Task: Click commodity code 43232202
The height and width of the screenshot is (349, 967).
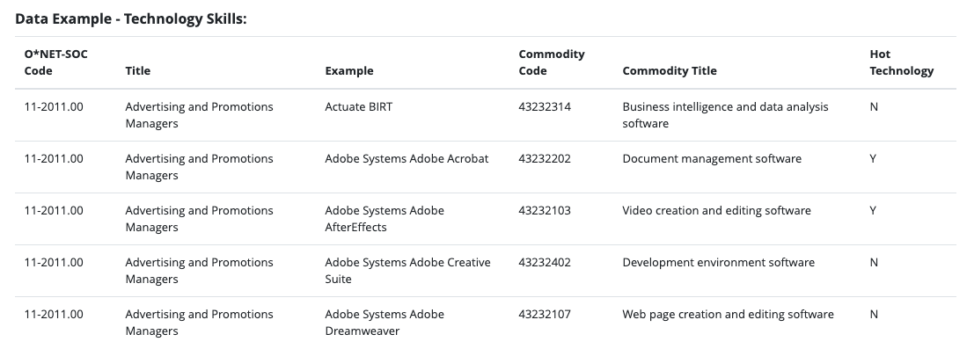Action: tap(545, 158)
